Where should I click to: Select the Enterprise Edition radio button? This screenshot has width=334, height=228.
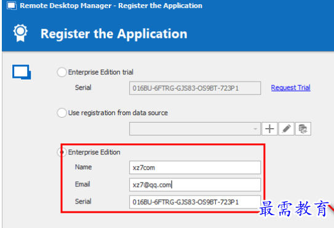click(x=62, y=152)
